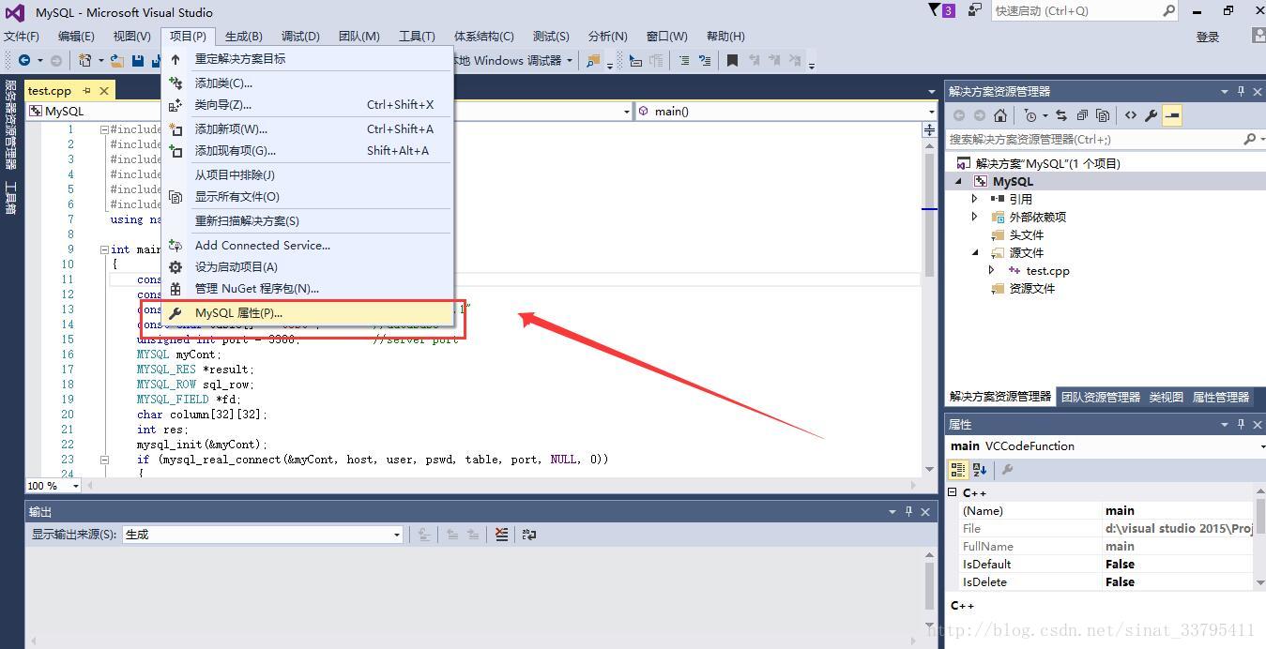Select 管理 NuGet 程序包(N)... entry
This screenshot has width=1266, height=649.
click(309, 289)
